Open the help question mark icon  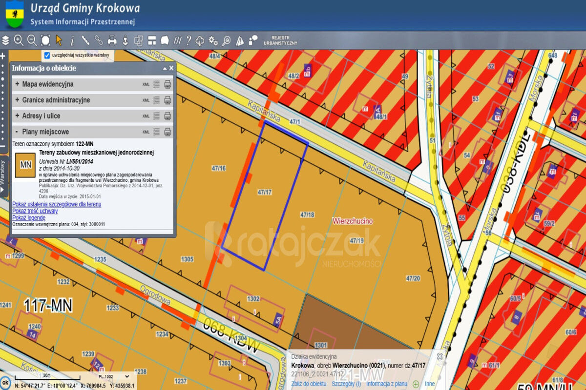[188, 40]
